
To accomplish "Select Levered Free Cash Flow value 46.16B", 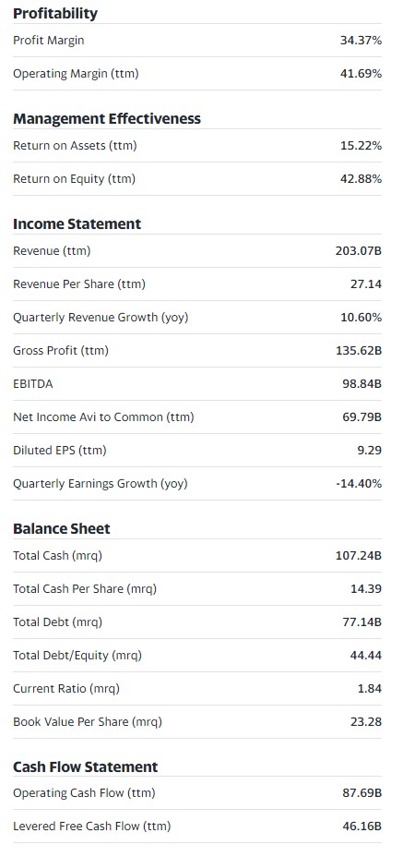I will click(x=362, y=827).
